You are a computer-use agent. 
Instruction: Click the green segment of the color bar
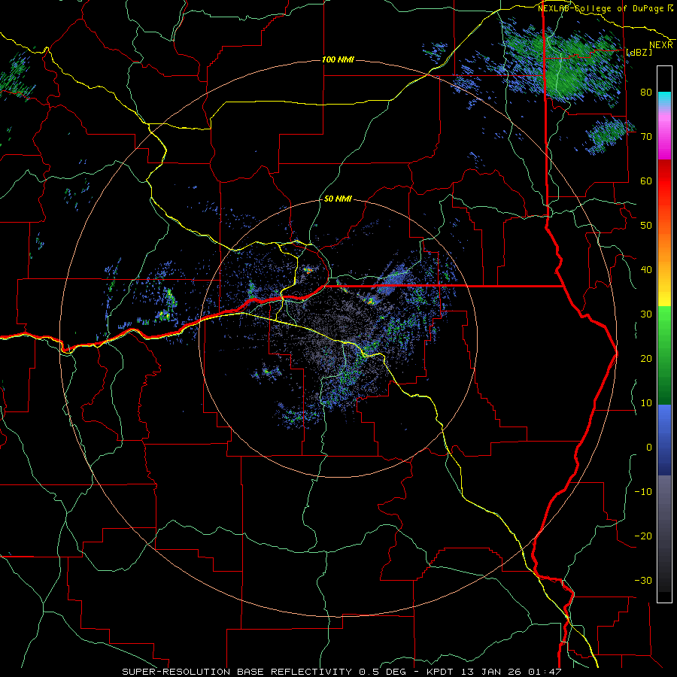tap(664, 355)
